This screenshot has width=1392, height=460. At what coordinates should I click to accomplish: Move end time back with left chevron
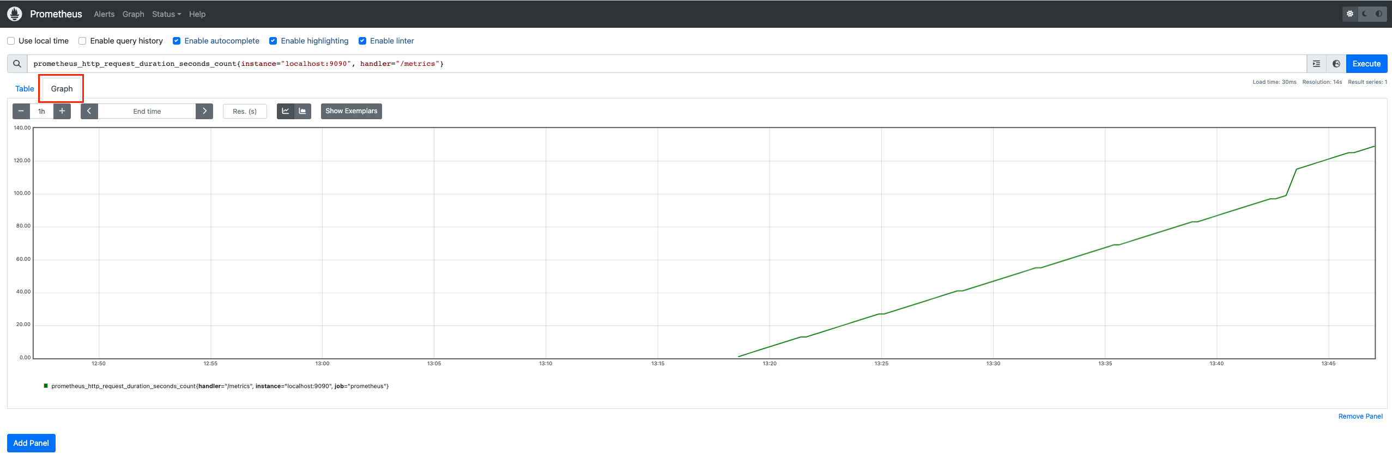tap(89, 111)
